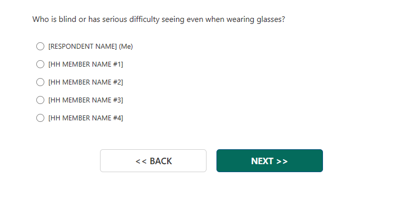The image size is (420, 197).
Task: Click the word 'NEXT' on the green button
Action: (262, 161)
